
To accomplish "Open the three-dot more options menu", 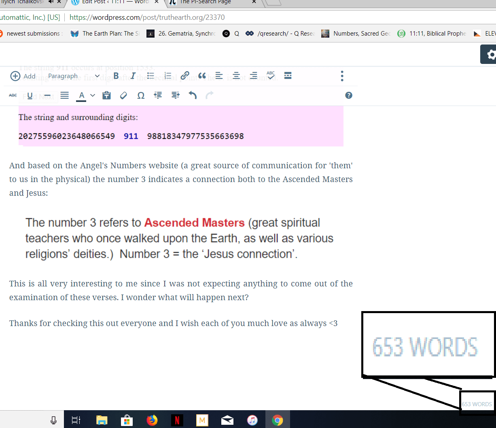I will (x=342, y=76).
